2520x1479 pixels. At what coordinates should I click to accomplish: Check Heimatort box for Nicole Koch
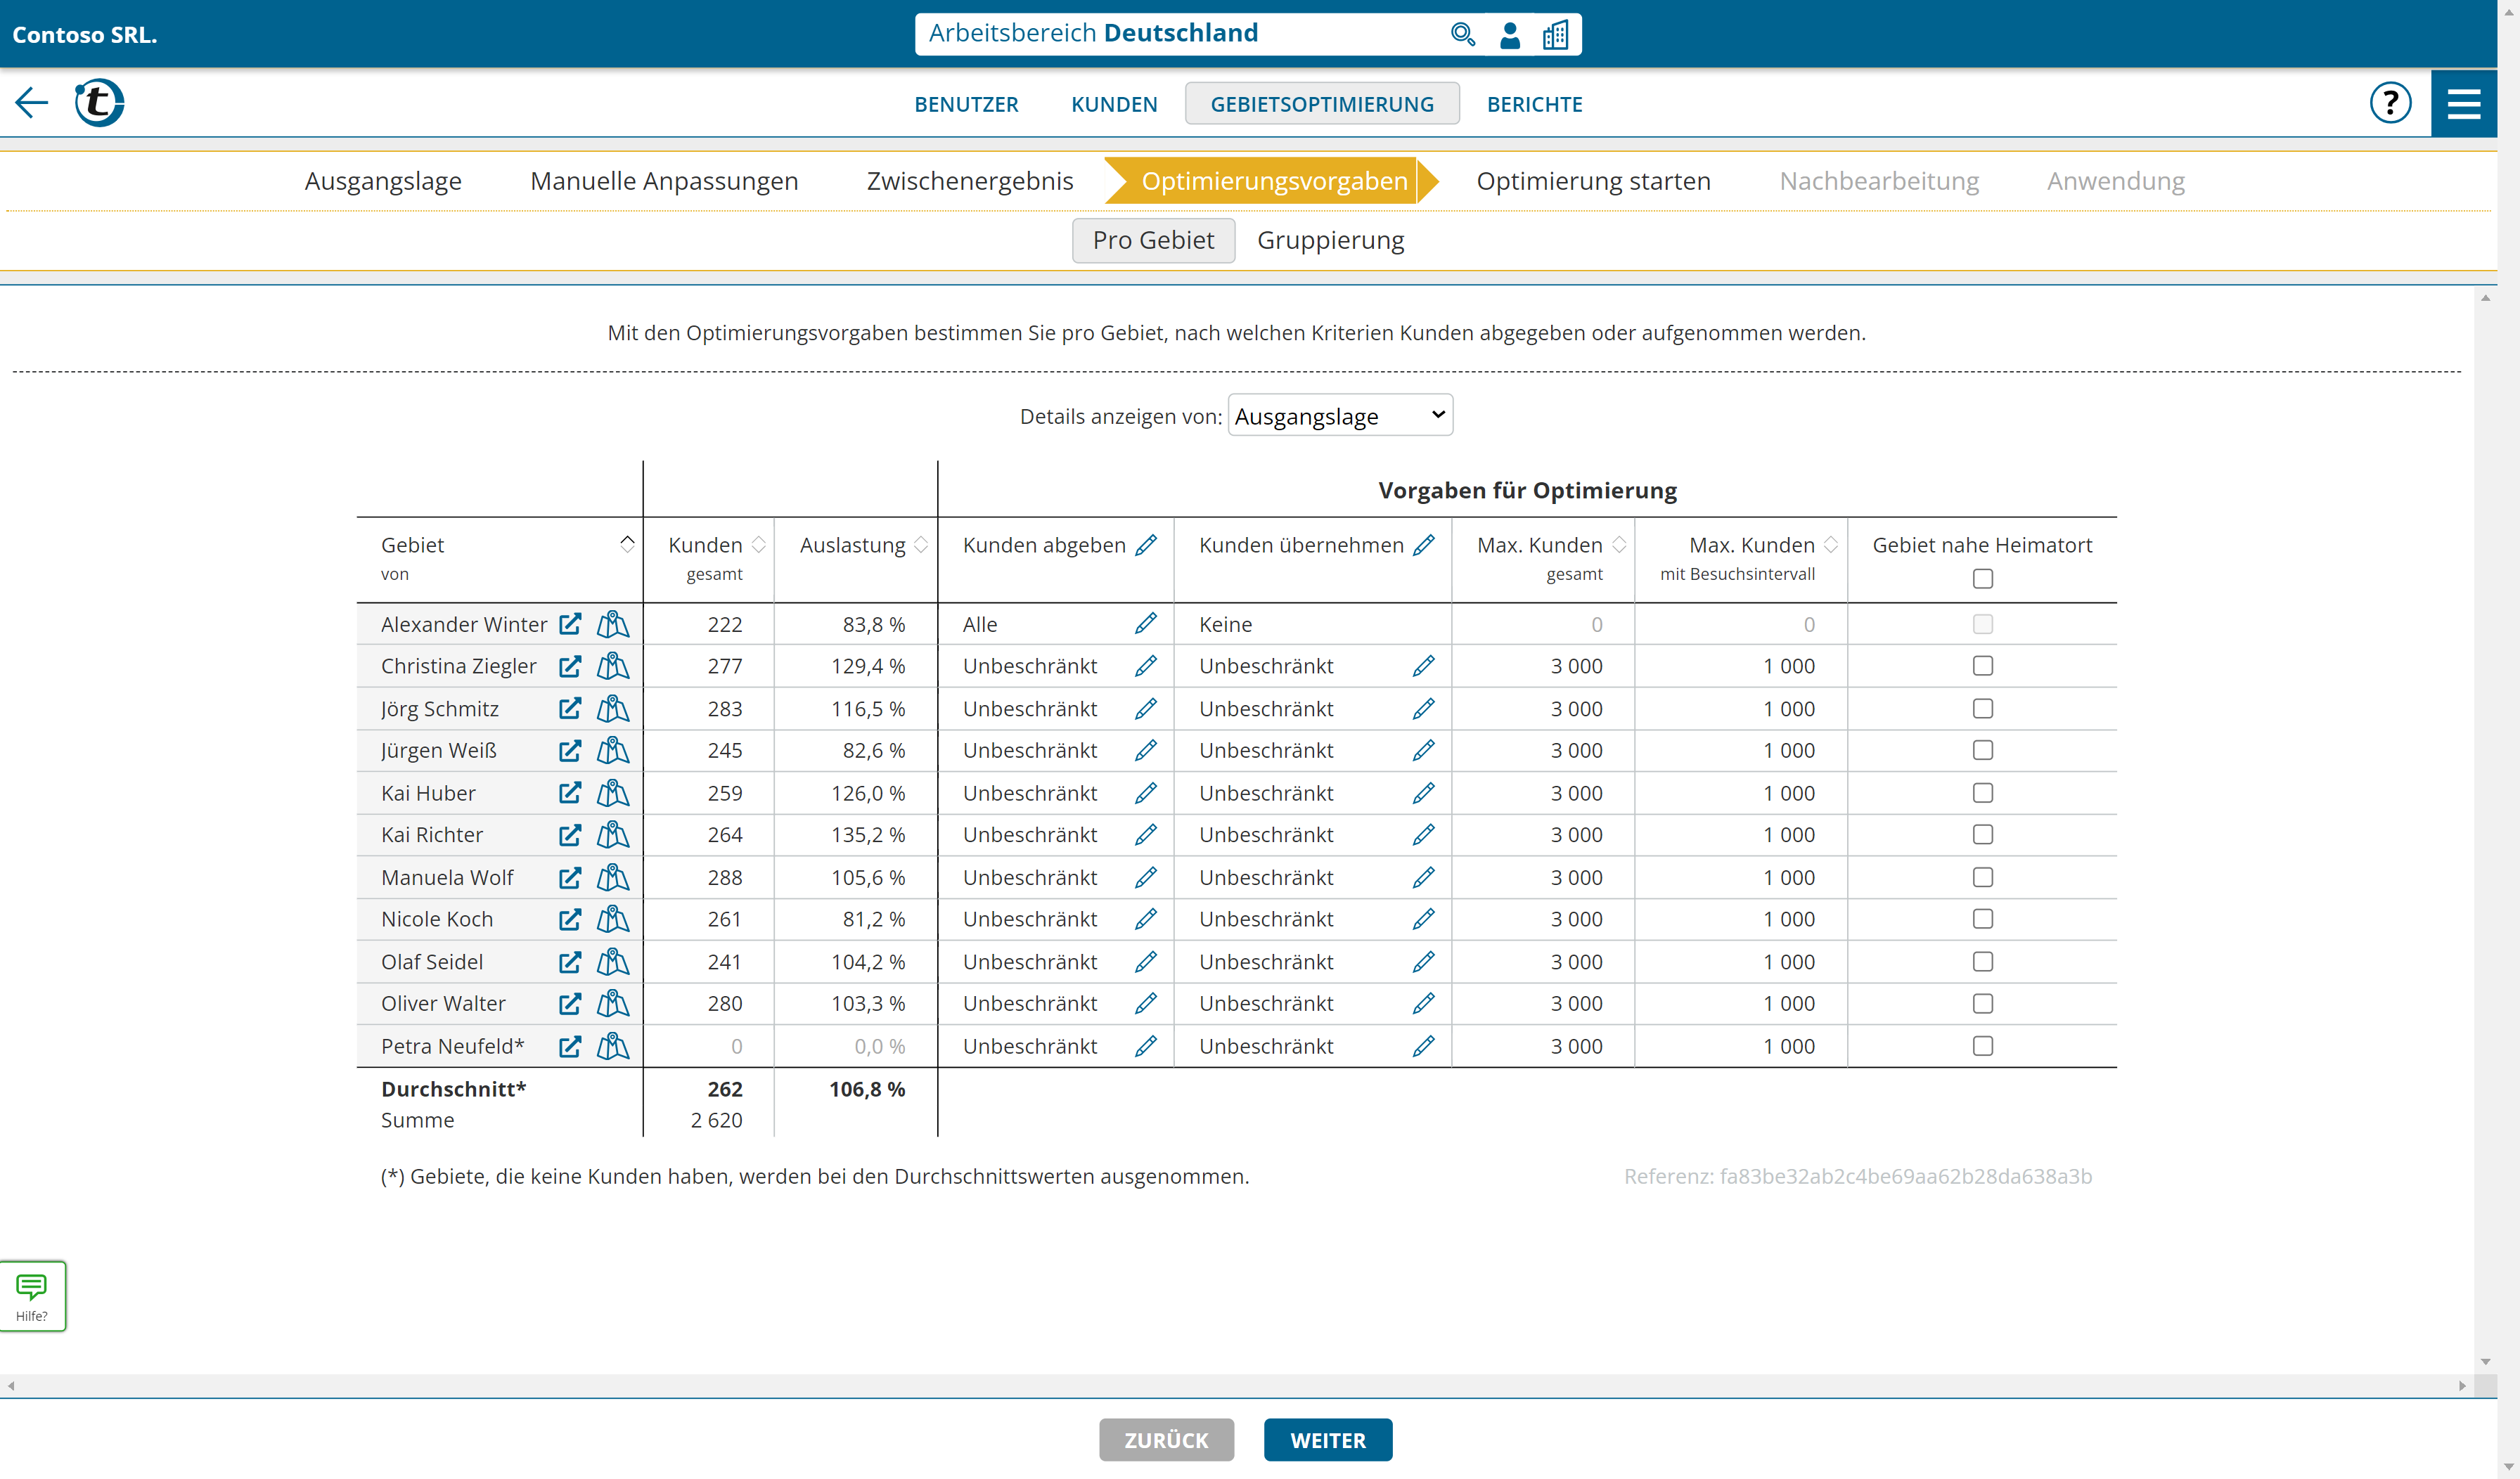coord(1983,919)
